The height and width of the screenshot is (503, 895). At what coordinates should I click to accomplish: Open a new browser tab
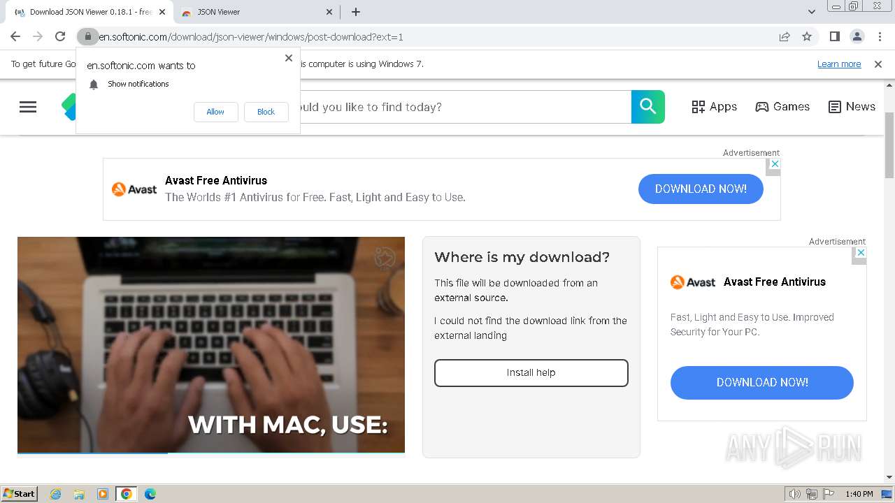(x=356, y=12)
